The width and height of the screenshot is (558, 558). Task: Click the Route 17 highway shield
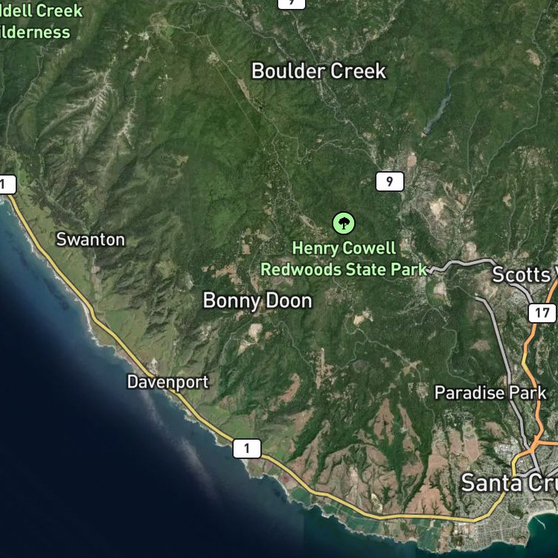[542, 312]
